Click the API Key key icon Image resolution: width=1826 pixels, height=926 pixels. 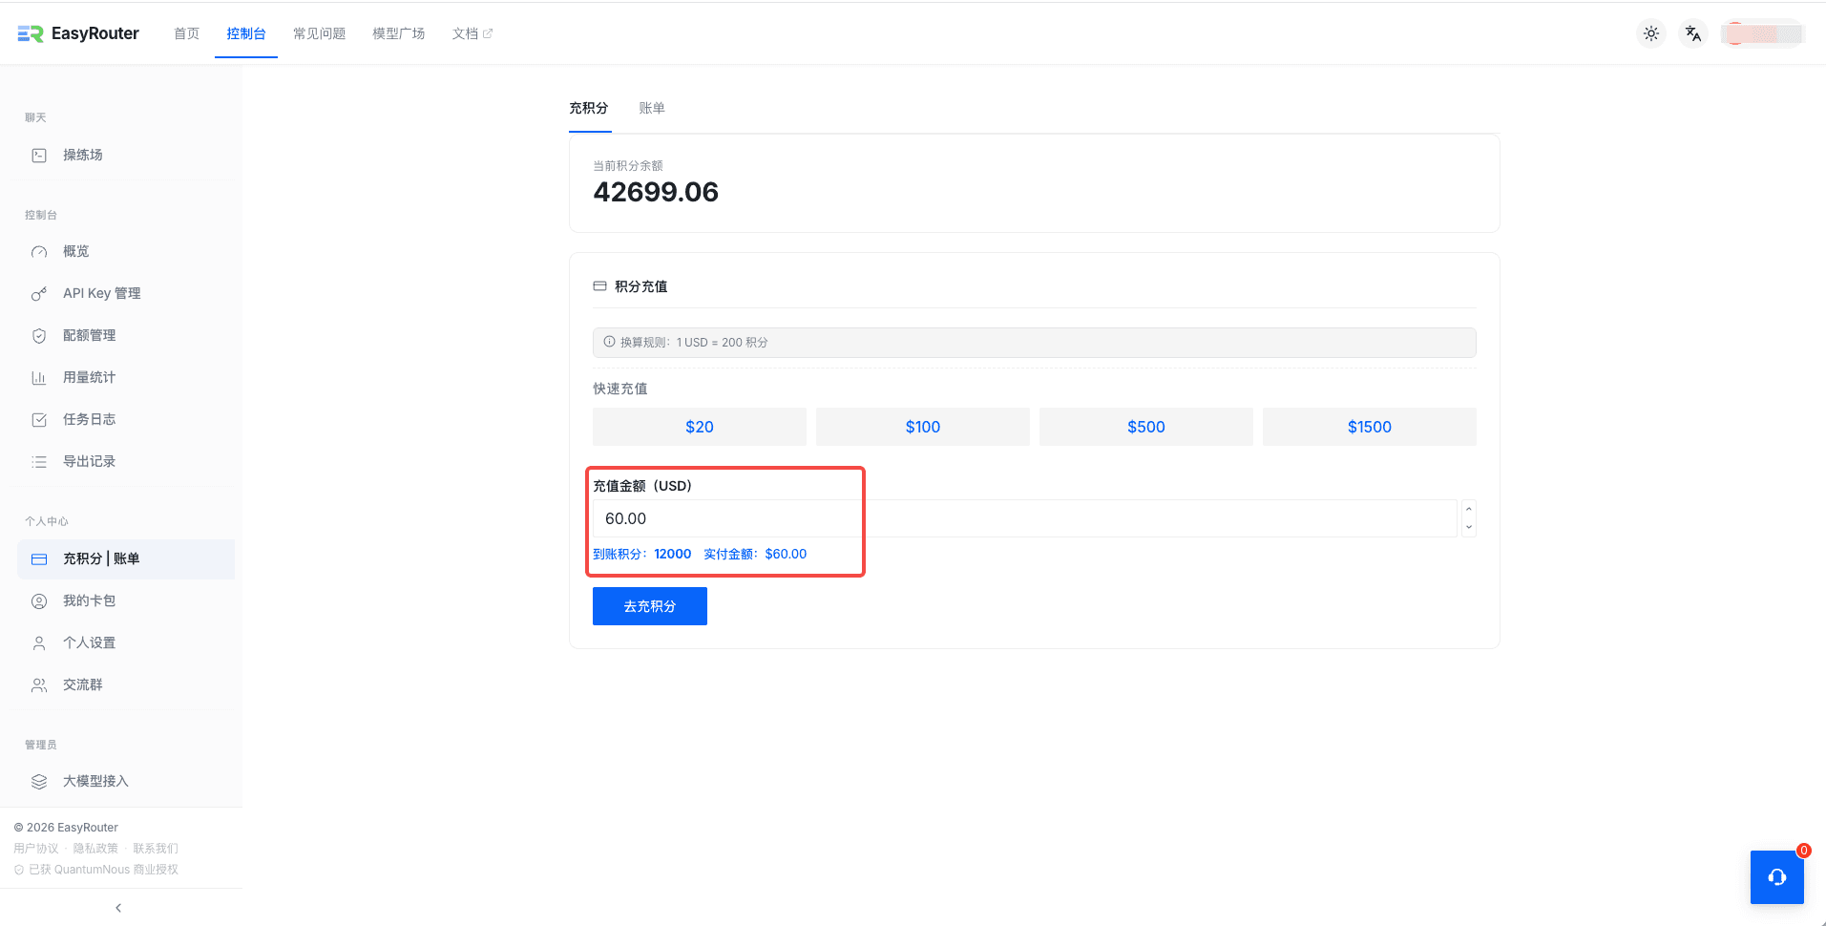click(x=39, y=294)
